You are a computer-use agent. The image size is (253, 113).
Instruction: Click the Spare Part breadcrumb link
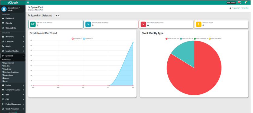[237, 8]
